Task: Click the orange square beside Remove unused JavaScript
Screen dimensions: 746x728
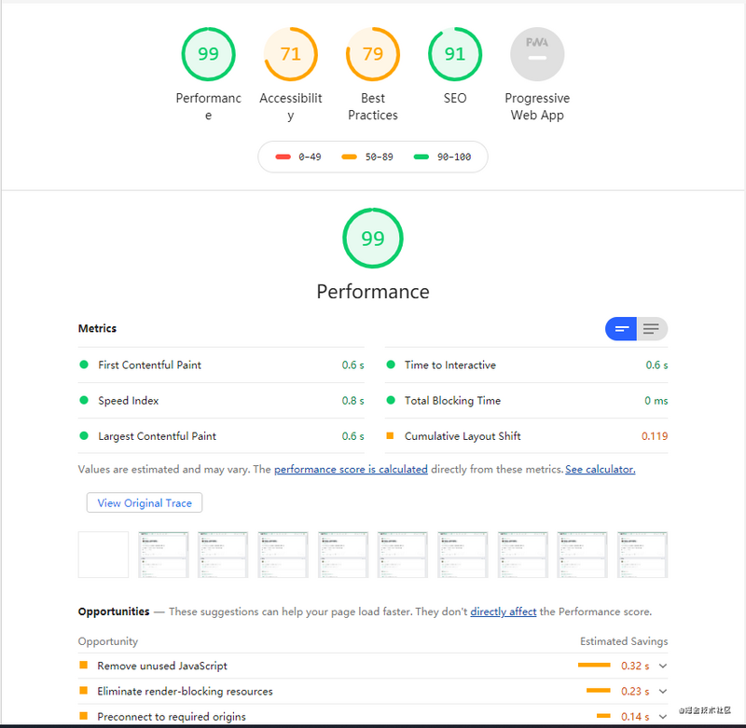Action: point(83,665)
